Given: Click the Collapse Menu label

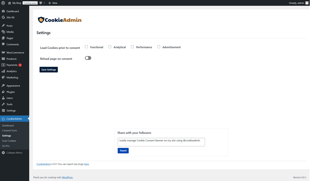Looking at the screenshot, I should (14, 153).
